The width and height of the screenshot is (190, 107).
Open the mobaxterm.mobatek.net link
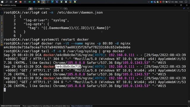click(82, 106)
